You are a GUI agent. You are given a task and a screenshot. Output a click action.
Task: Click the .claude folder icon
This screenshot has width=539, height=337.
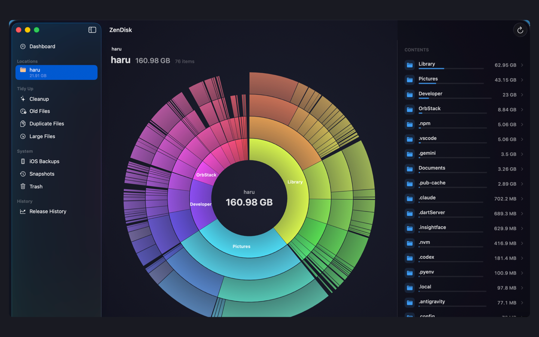click(x=410, y=199)
